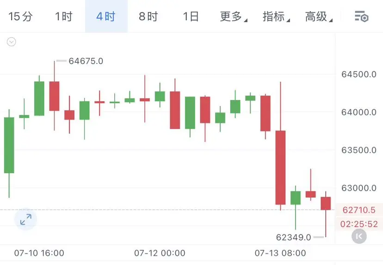
Task: Select the first large green candle
Action: [9, 145]
